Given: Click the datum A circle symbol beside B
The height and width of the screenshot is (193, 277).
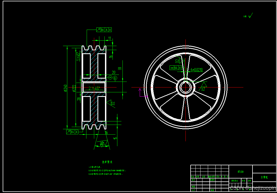Looking at the screenshot, I should coord(110,77).
